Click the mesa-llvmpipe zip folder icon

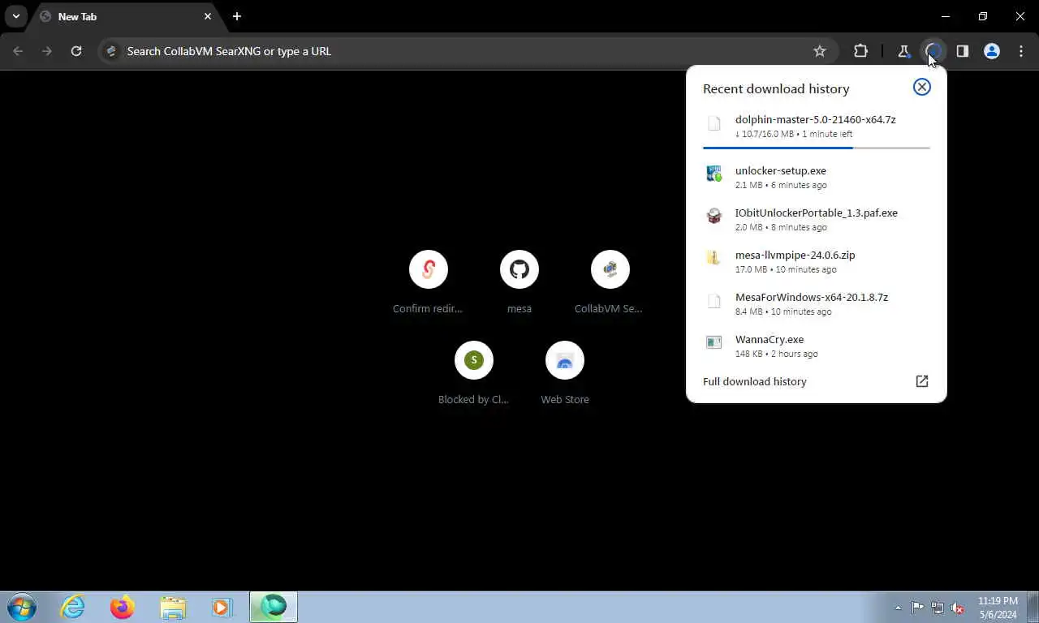tap(714, 258)
